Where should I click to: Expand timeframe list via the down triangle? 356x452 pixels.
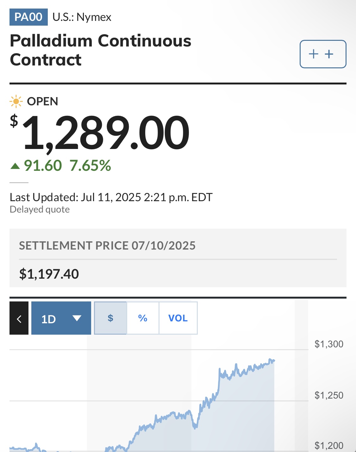point(77,318)
